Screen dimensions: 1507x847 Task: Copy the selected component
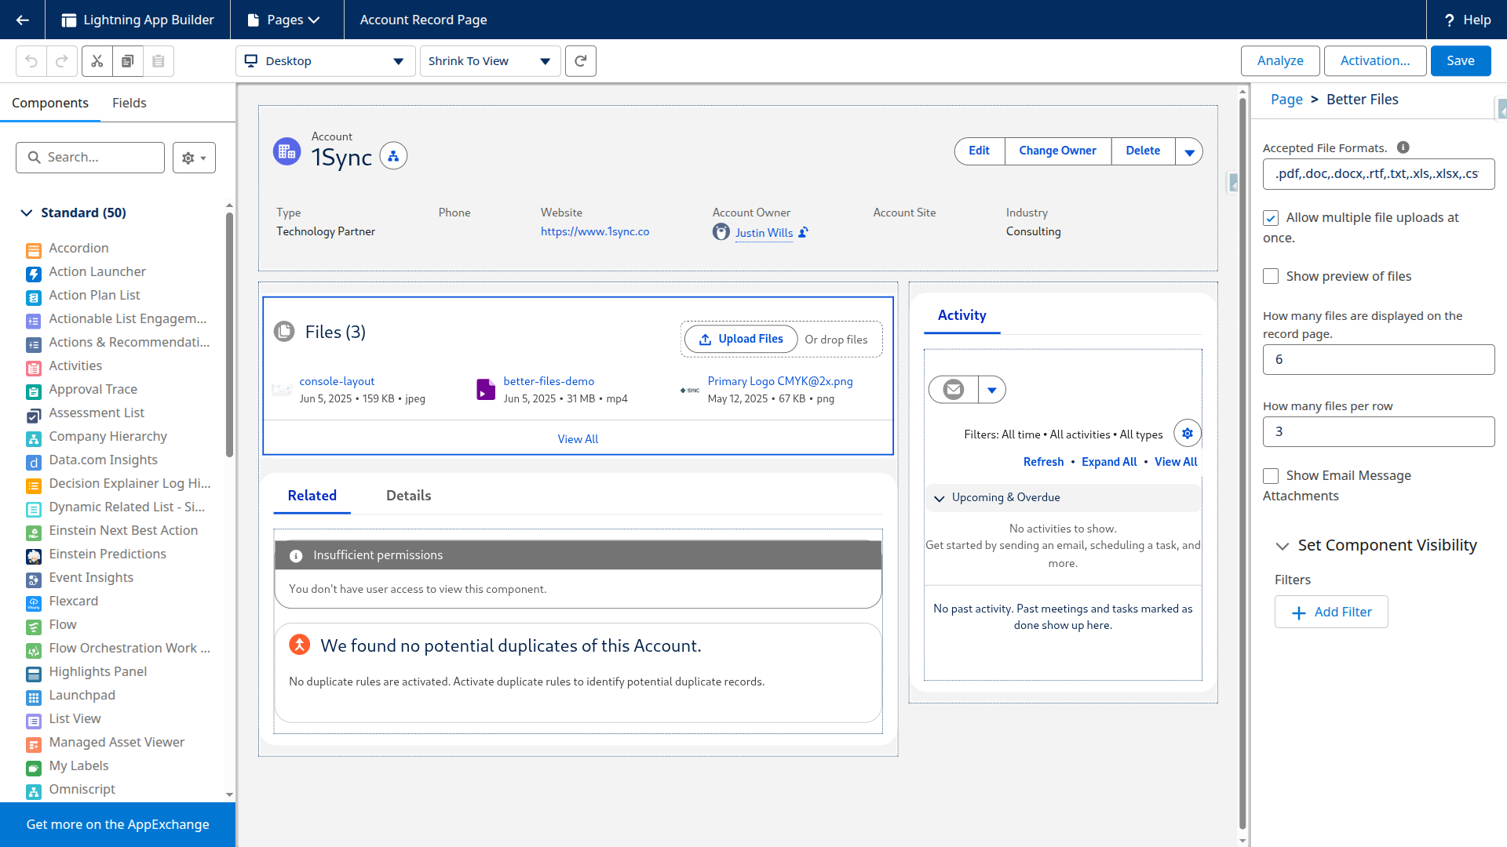click(127, 60)
